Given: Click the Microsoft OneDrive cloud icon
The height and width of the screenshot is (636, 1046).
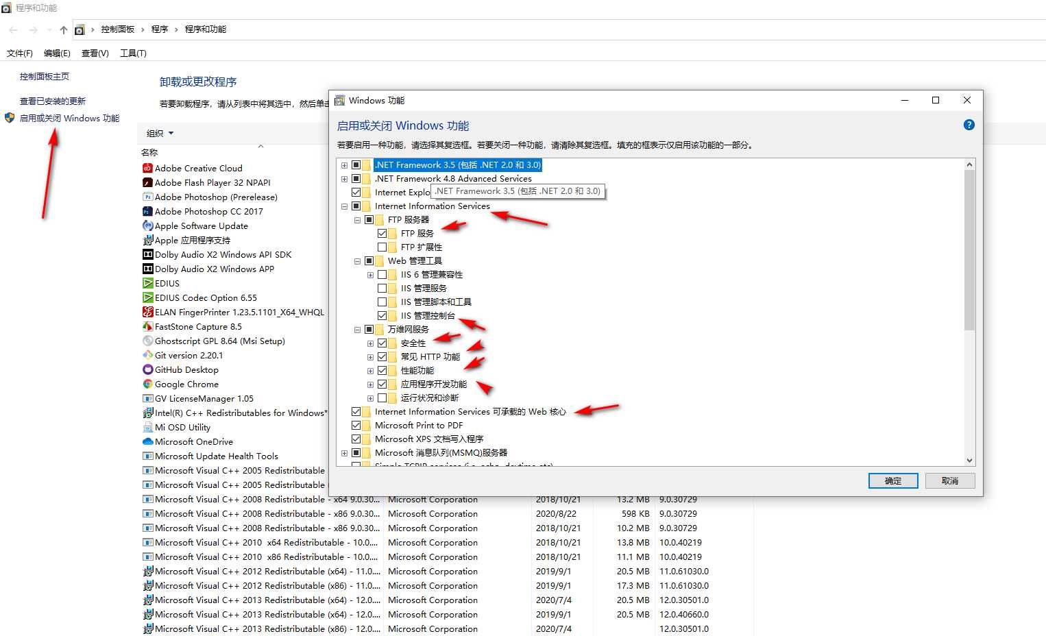Looking at the screenshot, I should tap(147, 441).
